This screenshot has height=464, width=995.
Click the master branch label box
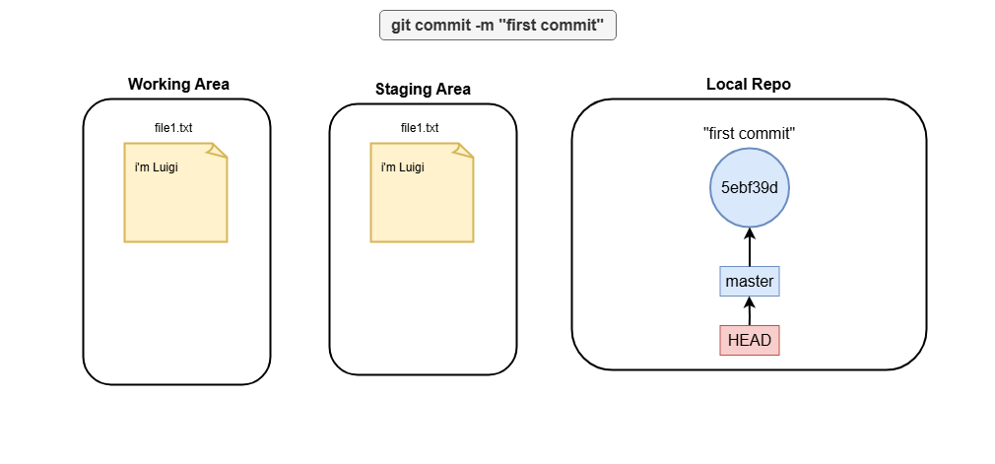pyautogui.click(x=750, y=281)
